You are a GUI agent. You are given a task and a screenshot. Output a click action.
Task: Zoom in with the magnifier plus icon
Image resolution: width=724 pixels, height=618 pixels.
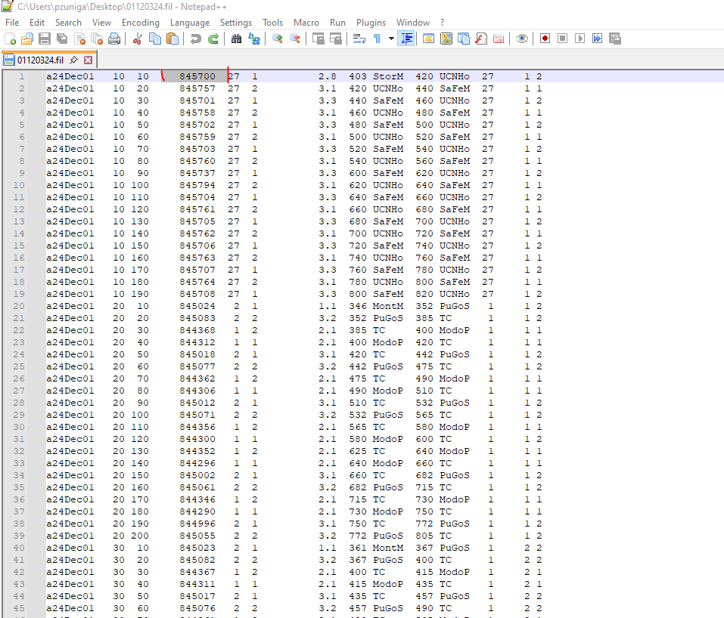pyautogui.click(x=278, y=39)
